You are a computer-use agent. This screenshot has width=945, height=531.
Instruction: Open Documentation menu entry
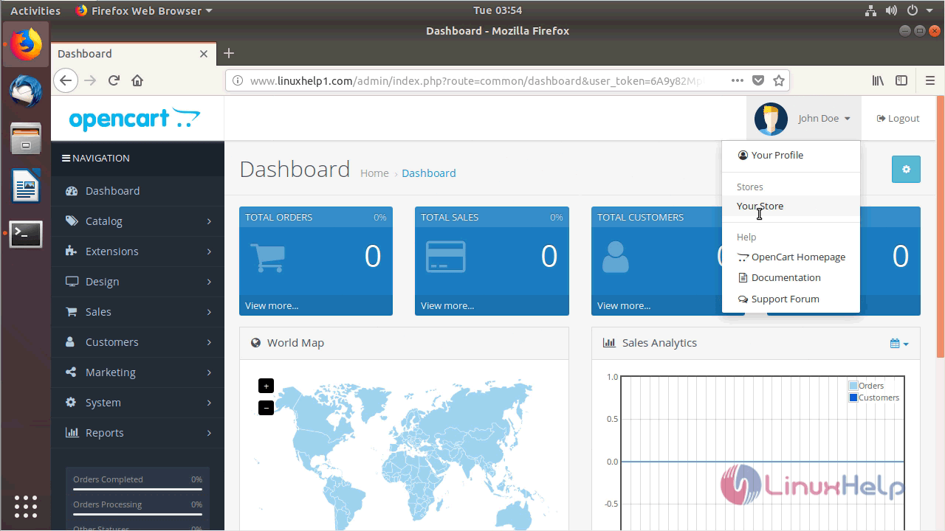[x=791, y=278]
